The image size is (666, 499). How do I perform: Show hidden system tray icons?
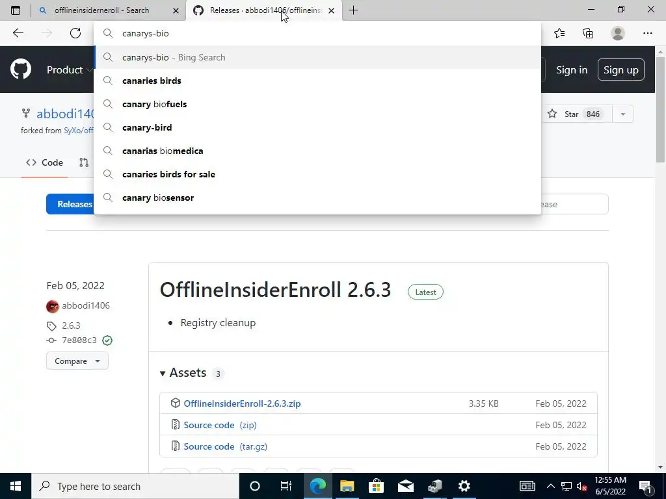click(x=550, y=486)
